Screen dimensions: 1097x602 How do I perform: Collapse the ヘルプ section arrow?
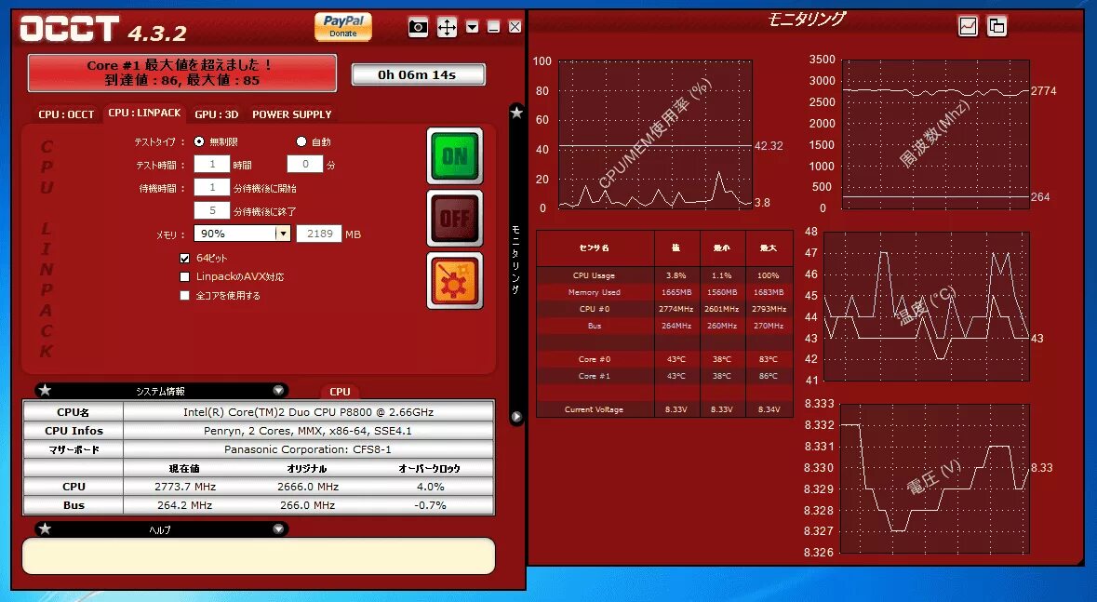coord(278,529)
